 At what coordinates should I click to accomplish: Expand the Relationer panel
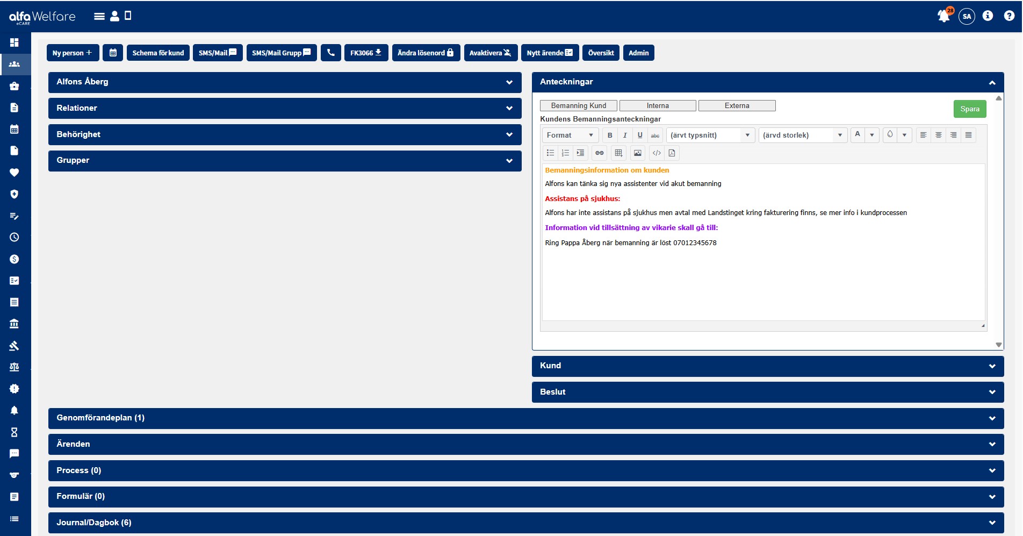(x=285, y=108)
